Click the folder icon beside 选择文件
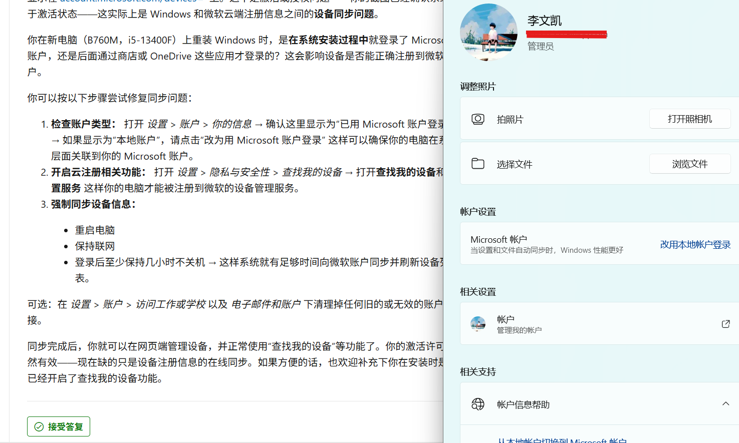 click(x=478, y=164)
